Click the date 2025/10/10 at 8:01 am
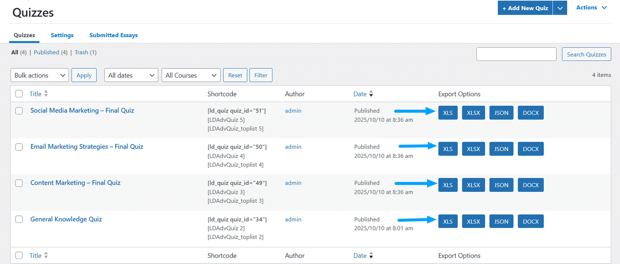 [384, 228]
